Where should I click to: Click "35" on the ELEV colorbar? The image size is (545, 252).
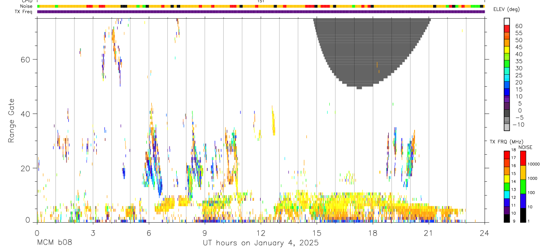[x=518, y=61]
